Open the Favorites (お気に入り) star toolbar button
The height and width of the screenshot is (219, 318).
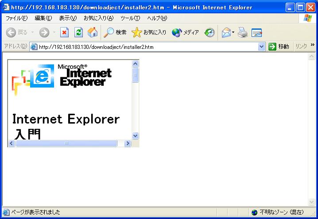coord(149,32)
